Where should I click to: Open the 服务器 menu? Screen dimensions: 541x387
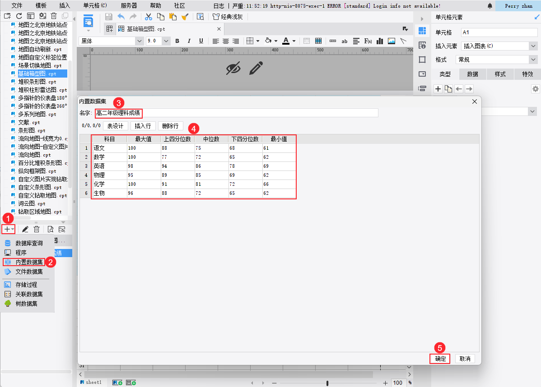pos(129,5)
